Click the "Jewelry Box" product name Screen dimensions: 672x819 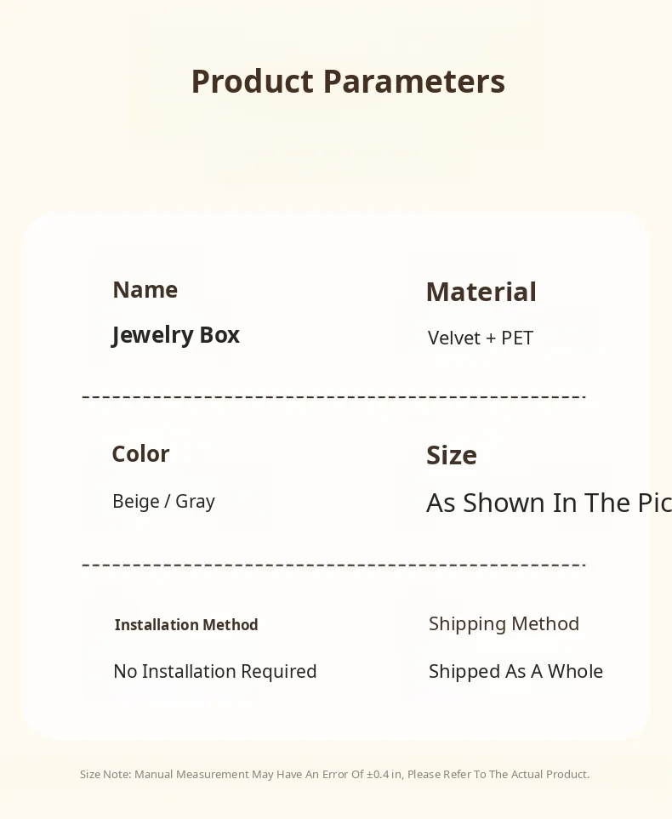tap(175, 335)
